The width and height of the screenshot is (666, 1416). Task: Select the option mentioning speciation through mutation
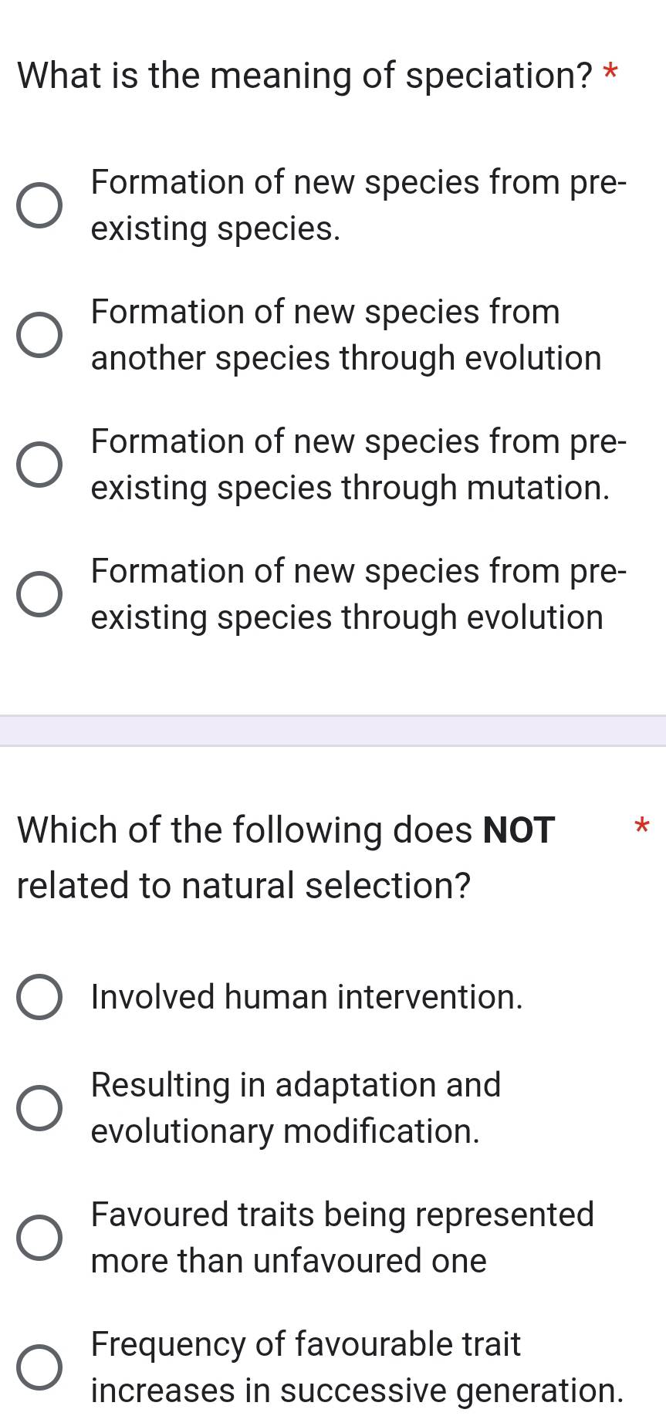(x=39, y=464)
